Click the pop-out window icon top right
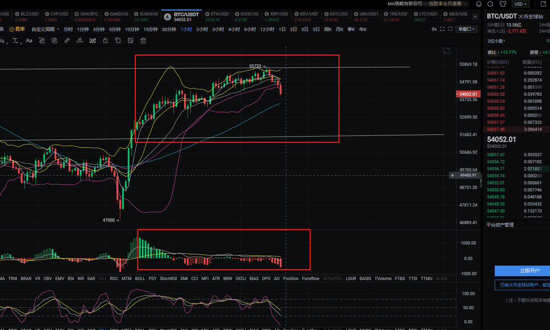Viewport: 550px width, 330px height. point(543,4)
